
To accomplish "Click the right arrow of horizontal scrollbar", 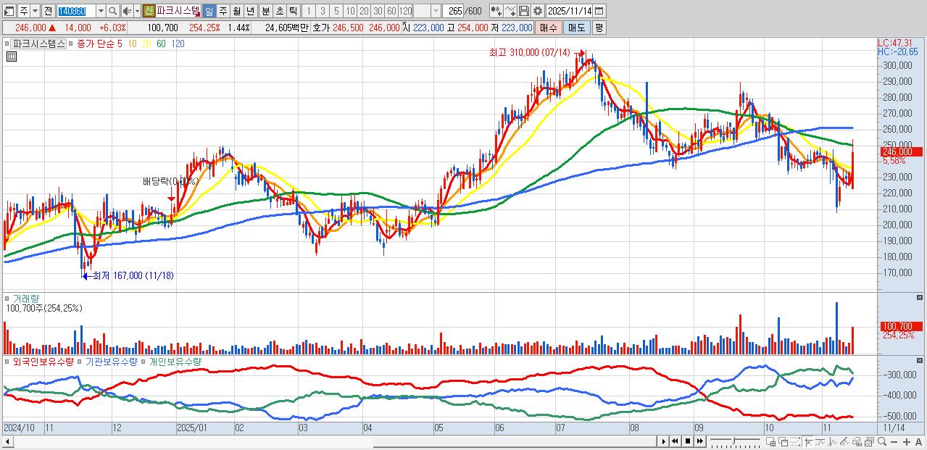I will [x=663, y=441].
